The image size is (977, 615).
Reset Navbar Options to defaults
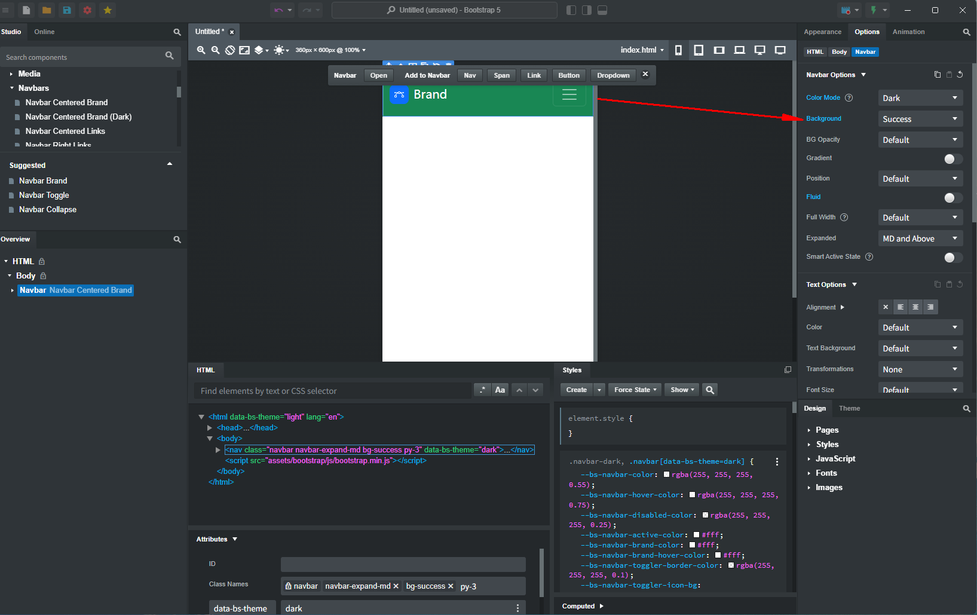tap(960, 75)
